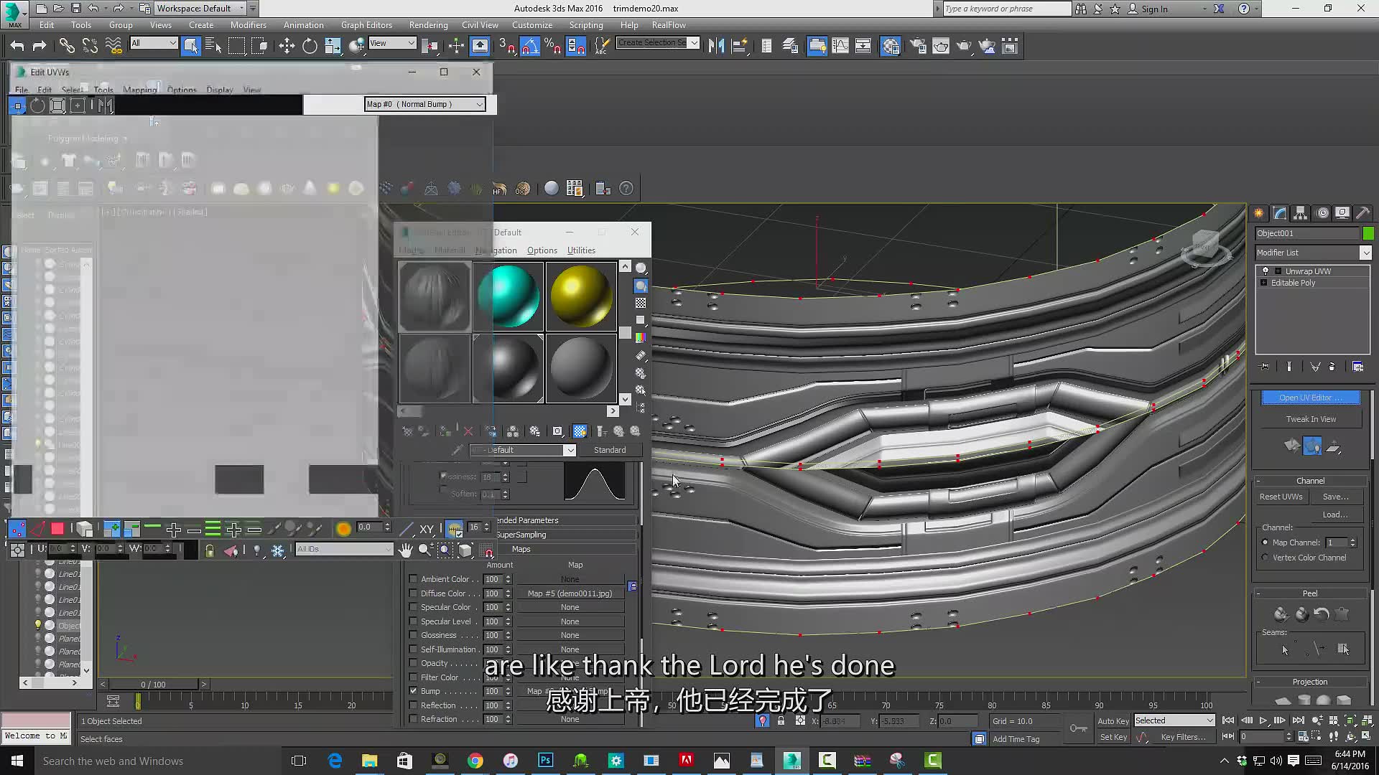Click the Standard material type button
Image resolution: width=1379 pixels, height=775 pixels.
pyautogui.click(x=609, y=450)
